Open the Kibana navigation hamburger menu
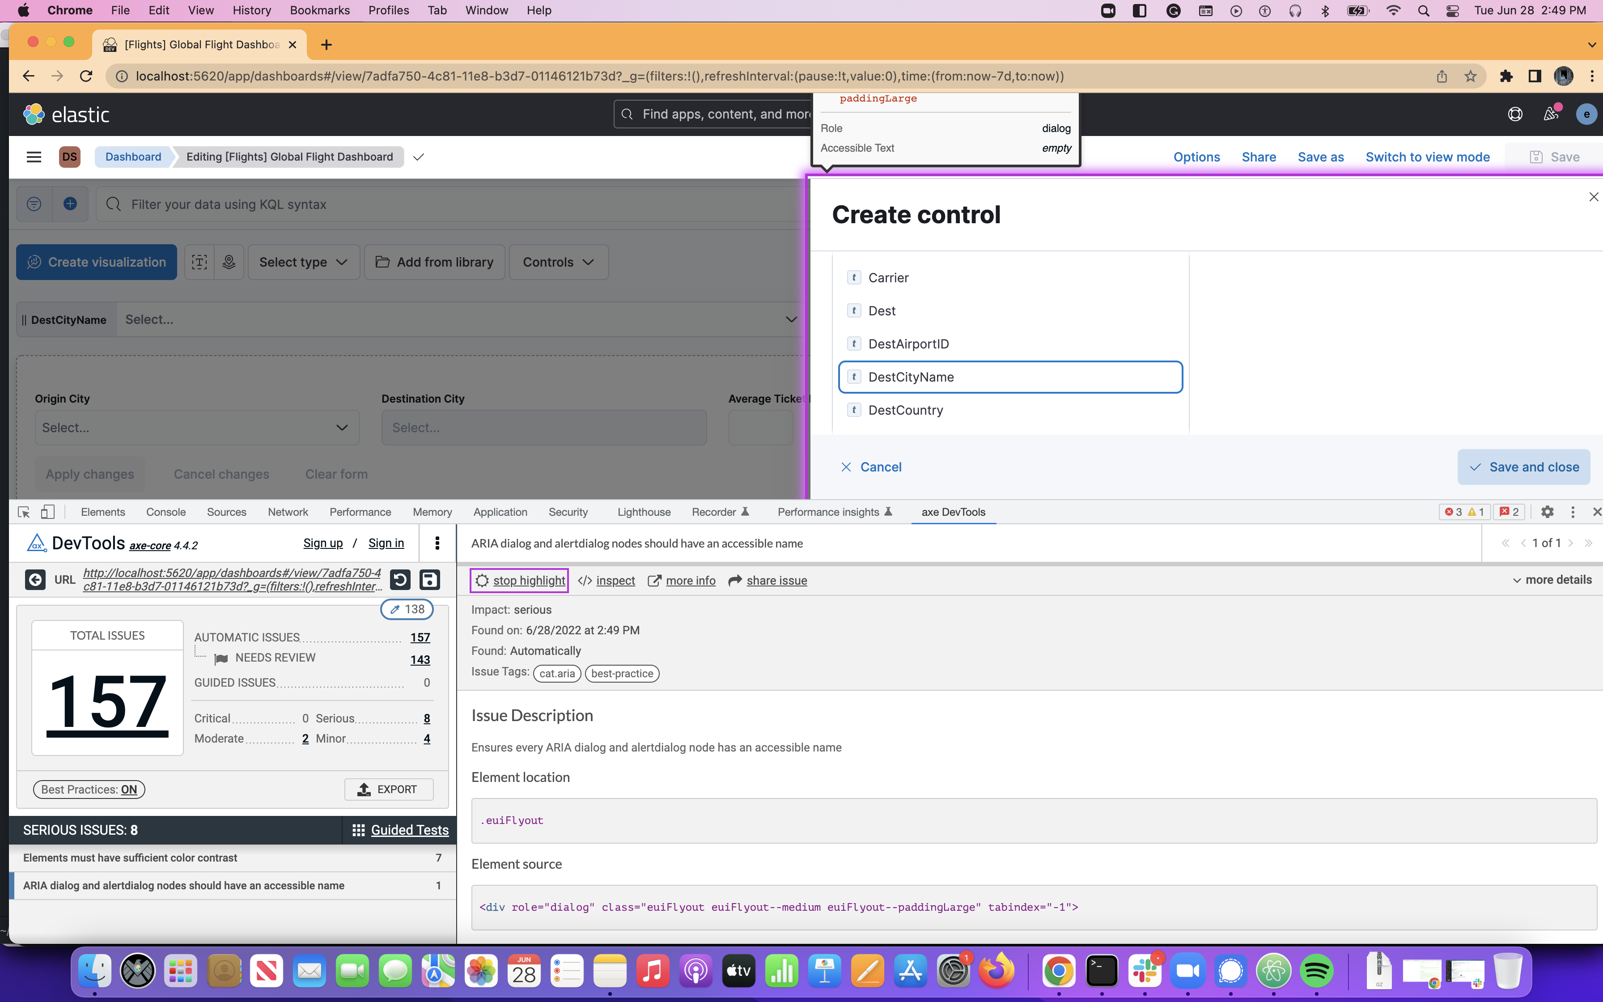 pos(33,157)
